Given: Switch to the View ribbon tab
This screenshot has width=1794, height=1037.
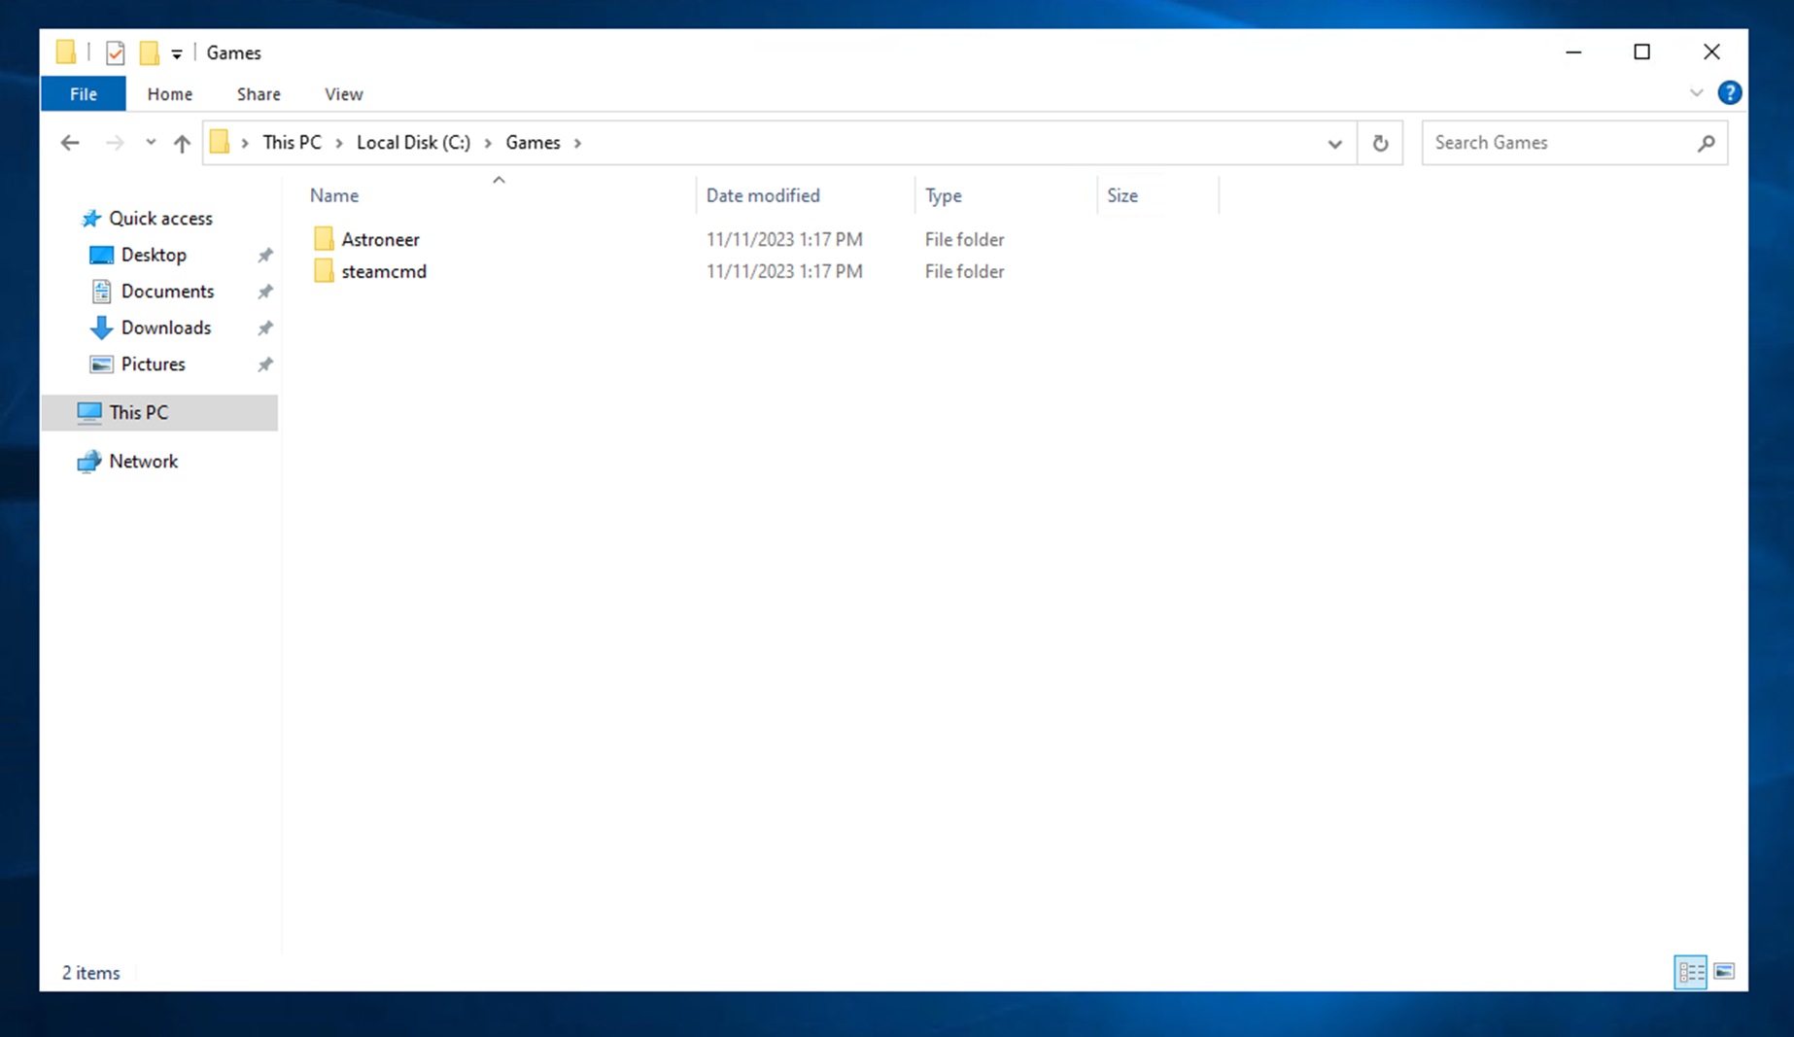Looking at the screenshot, I should [x=344, y=94].
